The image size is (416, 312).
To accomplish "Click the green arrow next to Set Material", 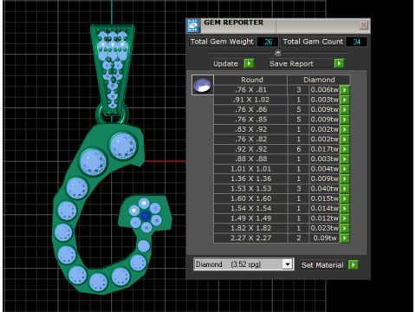I will 354,264.
